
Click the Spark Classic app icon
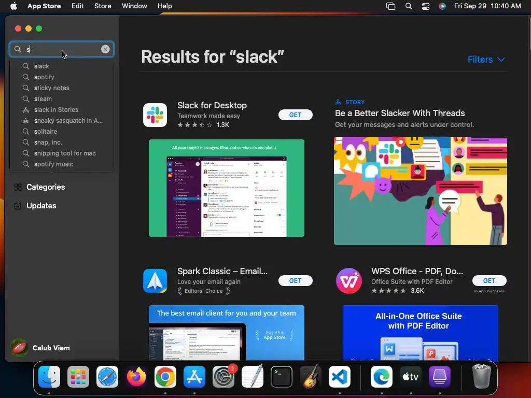tap(155, 280)
